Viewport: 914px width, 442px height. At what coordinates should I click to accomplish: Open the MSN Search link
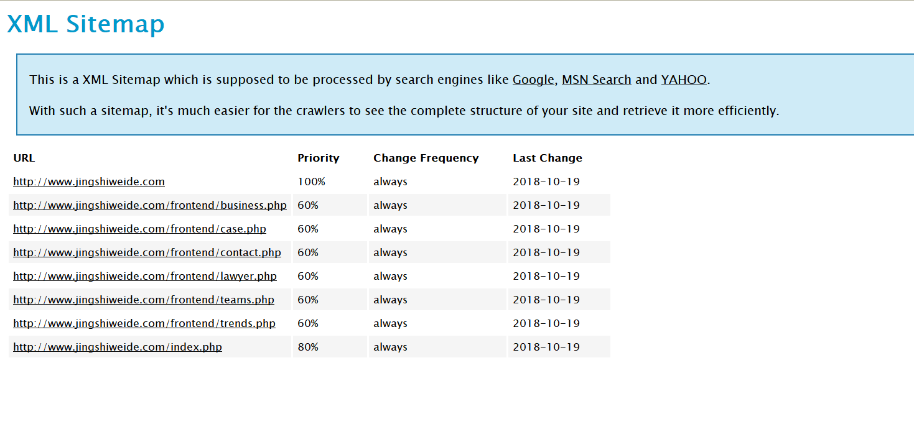pyautogui.click(x=596, y=80)
